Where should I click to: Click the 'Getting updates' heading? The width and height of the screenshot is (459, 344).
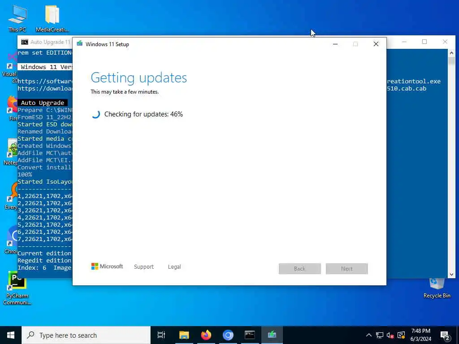click(139, 78)
